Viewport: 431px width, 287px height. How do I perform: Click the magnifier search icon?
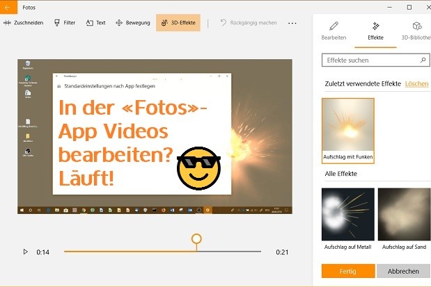pos(423,60)
